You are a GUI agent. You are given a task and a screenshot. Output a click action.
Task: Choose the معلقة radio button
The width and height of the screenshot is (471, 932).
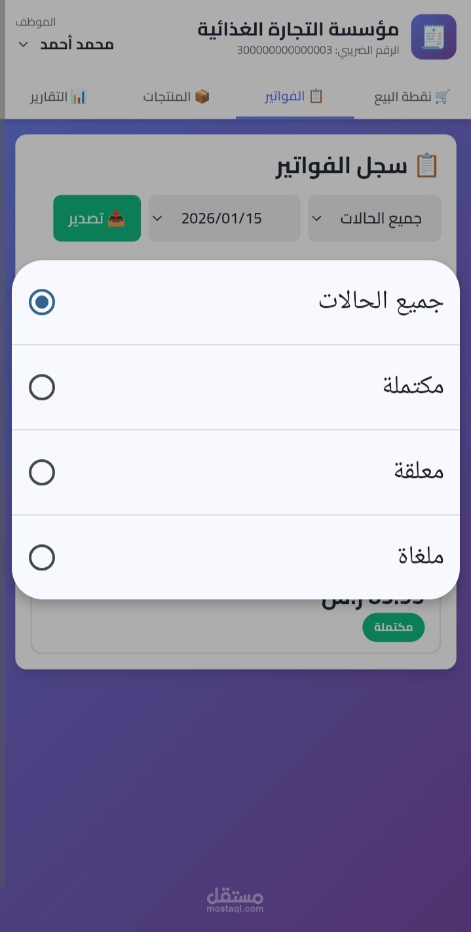coord(42,472)
